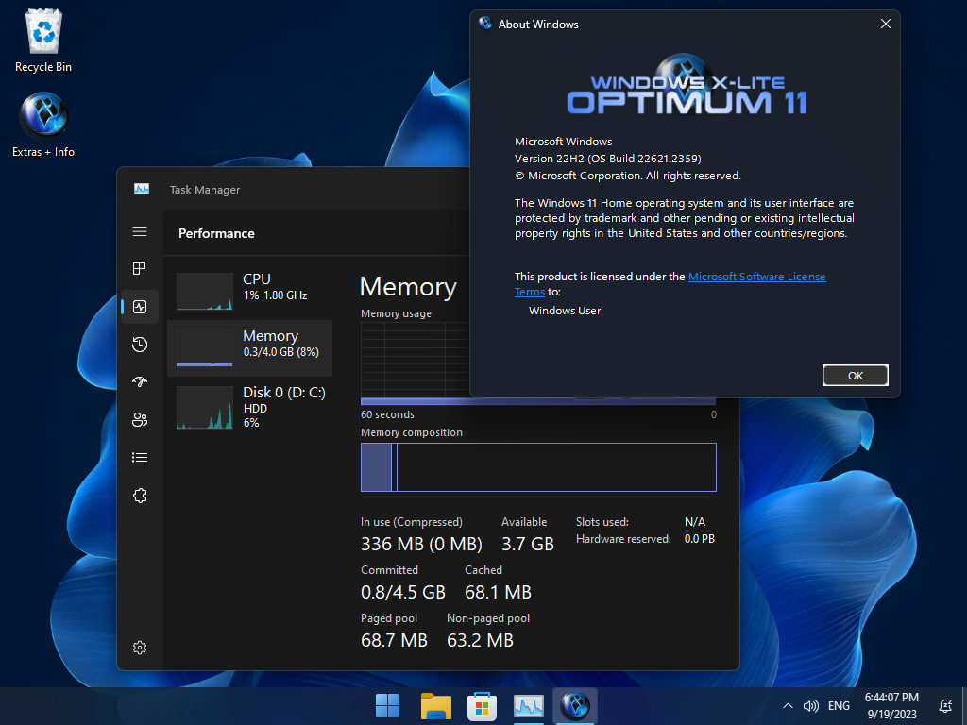Click the About Windows title bar icon
Image resolution: width=967 pixels, height=725 pixels.
pyautogui.click(x=485, y=24)
